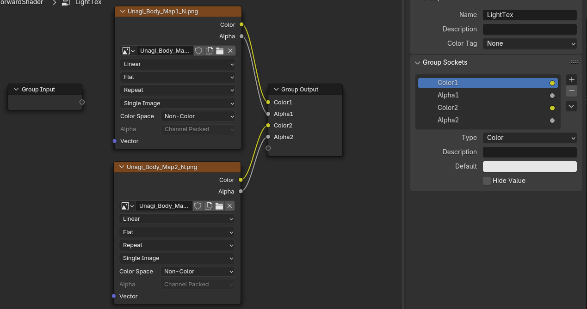Remove selected socket with minus button
Image resolution: width=587 pixels, height=309 pixels.
tap(572, 91)
